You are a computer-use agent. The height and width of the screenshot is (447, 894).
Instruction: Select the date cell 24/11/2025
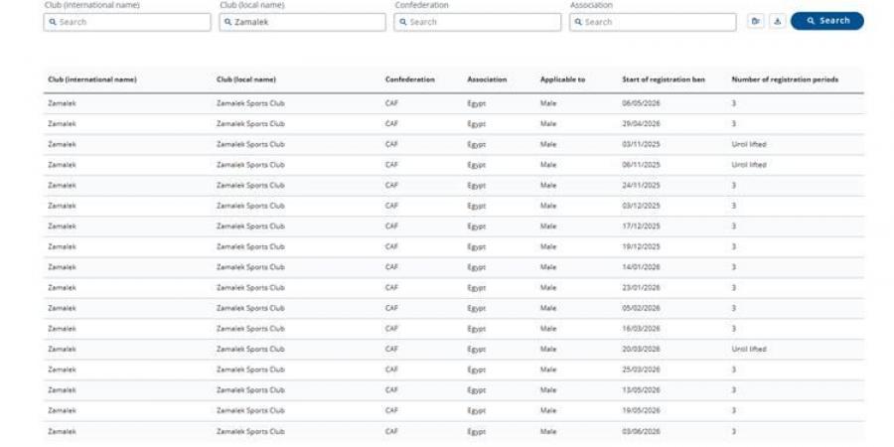tap(641, 186)
